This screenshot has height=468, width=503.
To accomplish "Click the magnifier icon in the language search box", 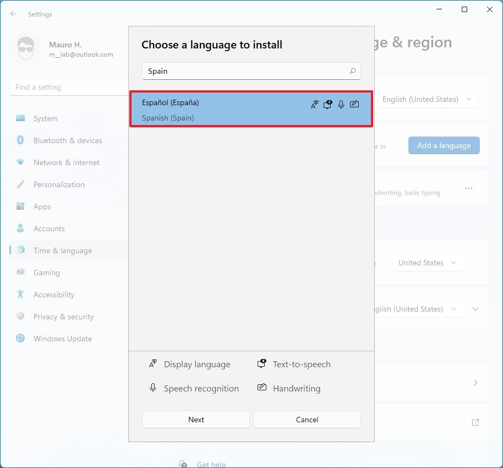I will tap(352, 71).
